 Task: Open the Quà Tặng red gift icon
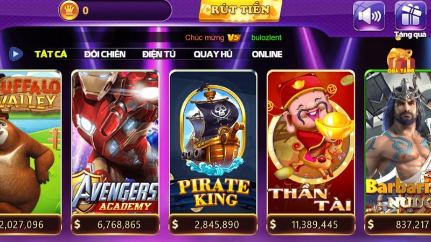401,61
